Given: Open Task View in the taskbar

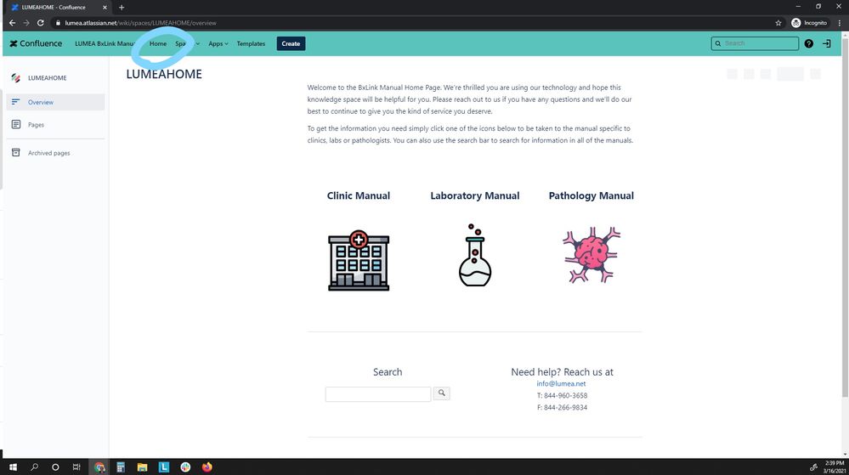Looking at the screenshot, I should [76, 467].
